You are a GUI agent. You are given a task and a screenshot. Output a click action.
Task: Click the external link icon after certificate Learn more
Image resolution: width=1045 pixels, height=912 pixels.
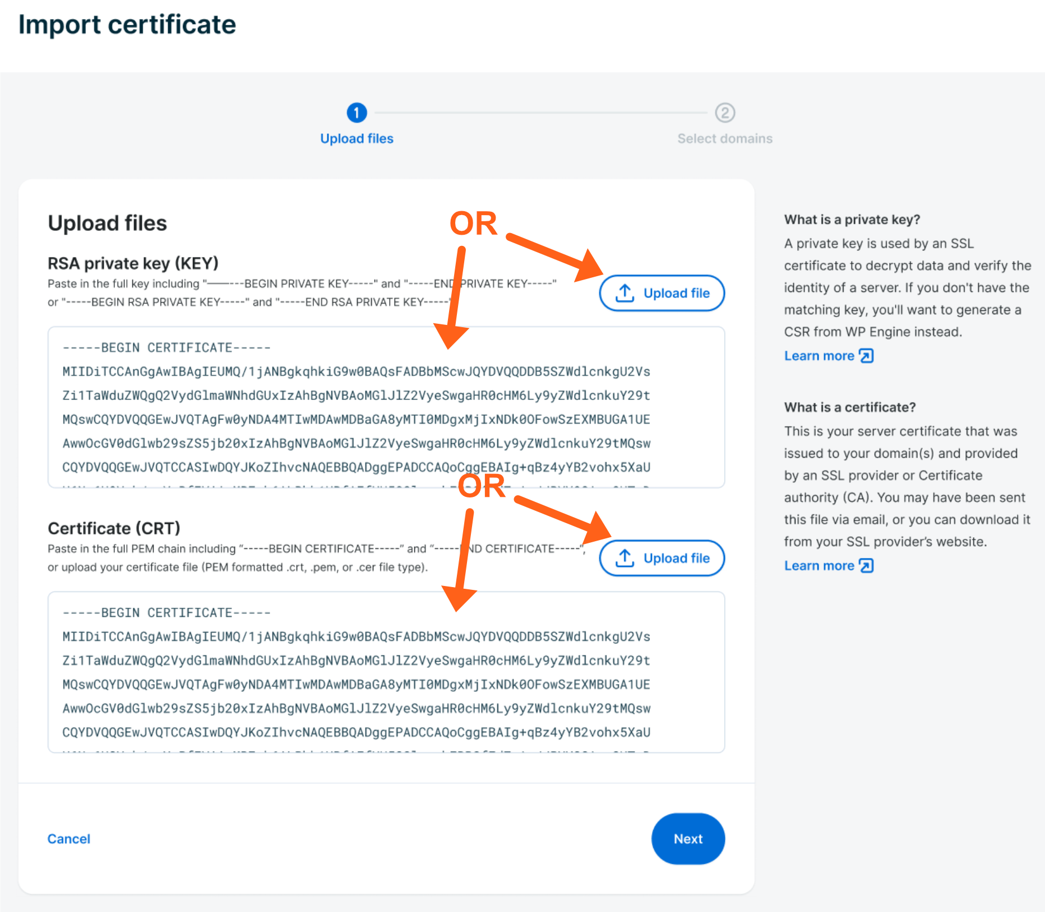pos(866,565)
